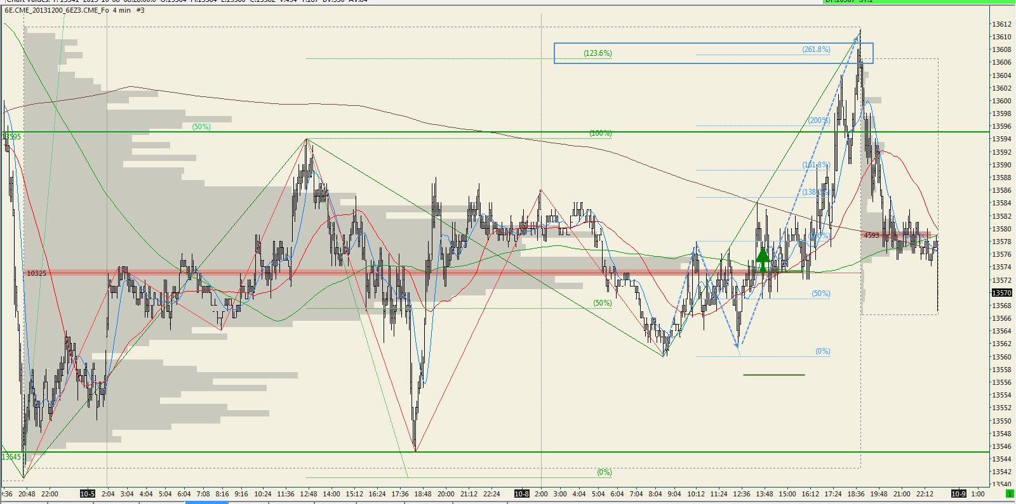This screenshot has width=1016, height=504.
Task: Click the blue (0%) Fibonacci label
Action: (x=823, y=351)
